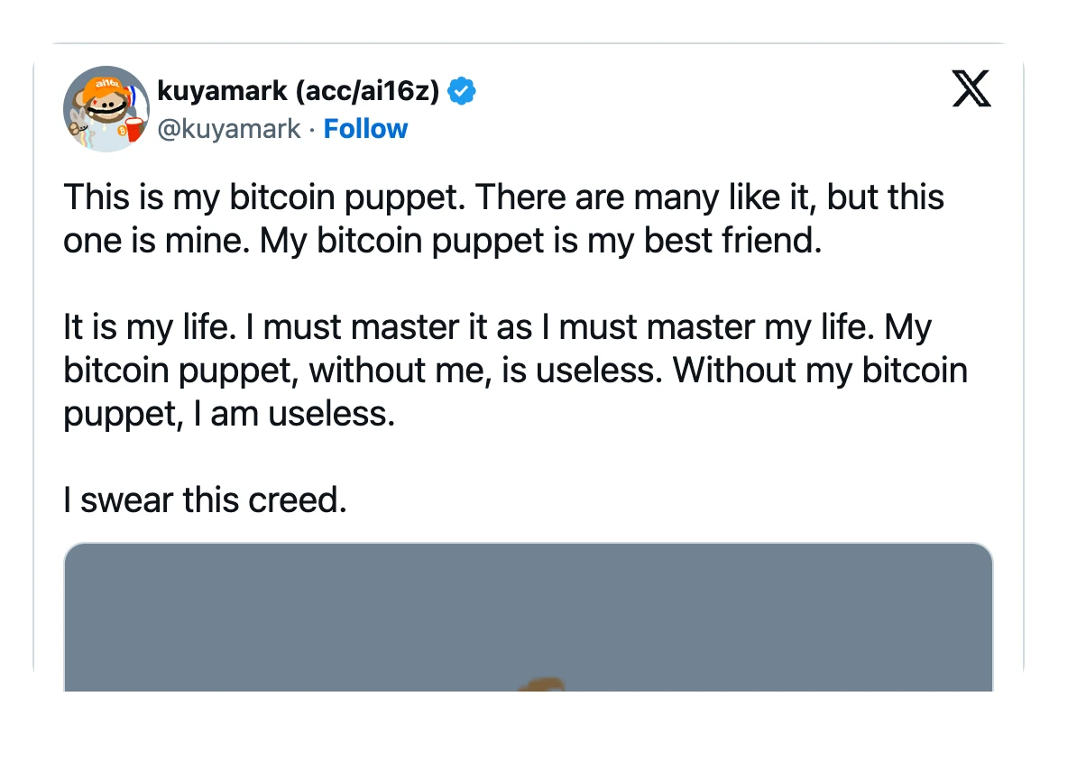1086x779 pixels.
Task: Click the separator dot before Follow
Action: (x=312, y=129)
